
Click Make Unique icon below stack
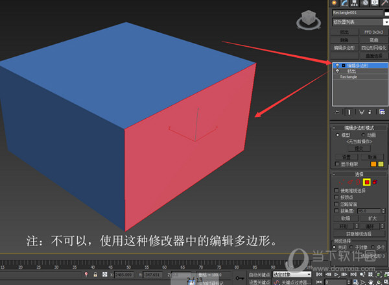pyautogui.click(x=362, y=112)
